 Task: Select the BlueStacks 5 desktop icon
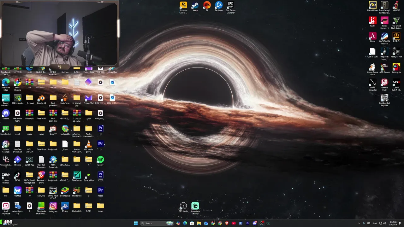click(x=65, y=192)
